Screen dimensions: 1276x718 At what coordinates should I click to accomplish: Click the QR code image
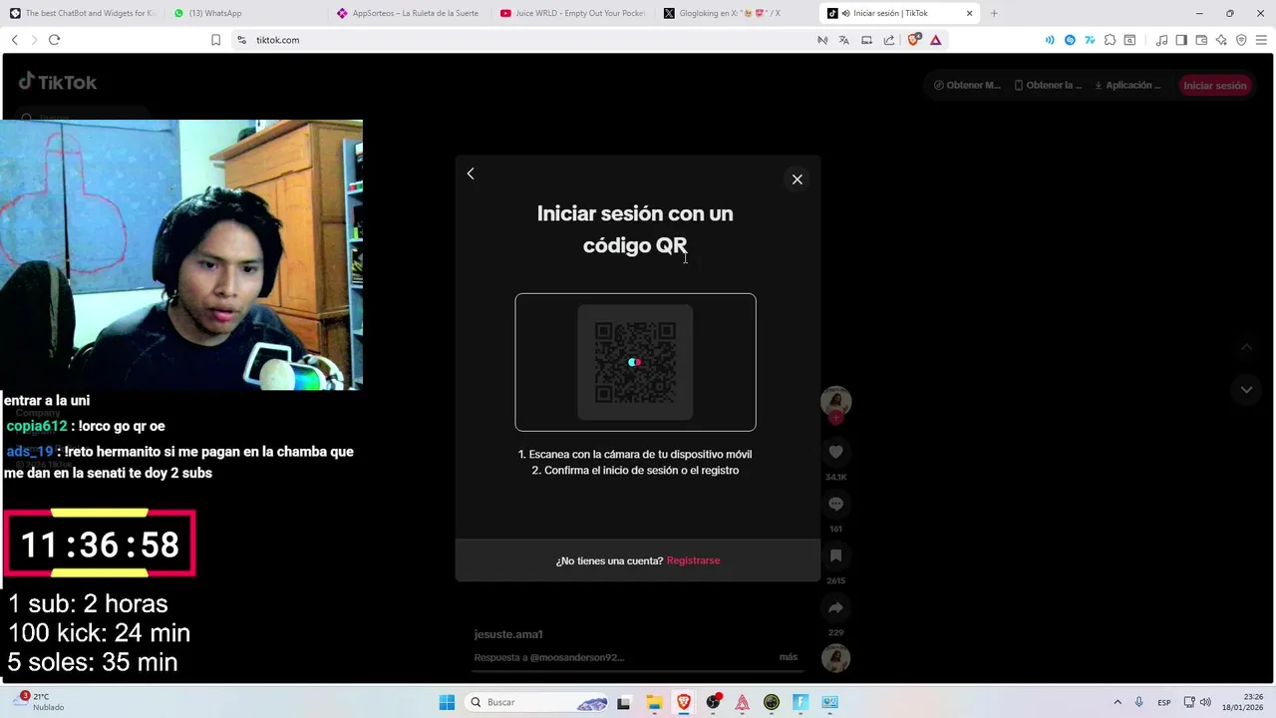point(635,362)
